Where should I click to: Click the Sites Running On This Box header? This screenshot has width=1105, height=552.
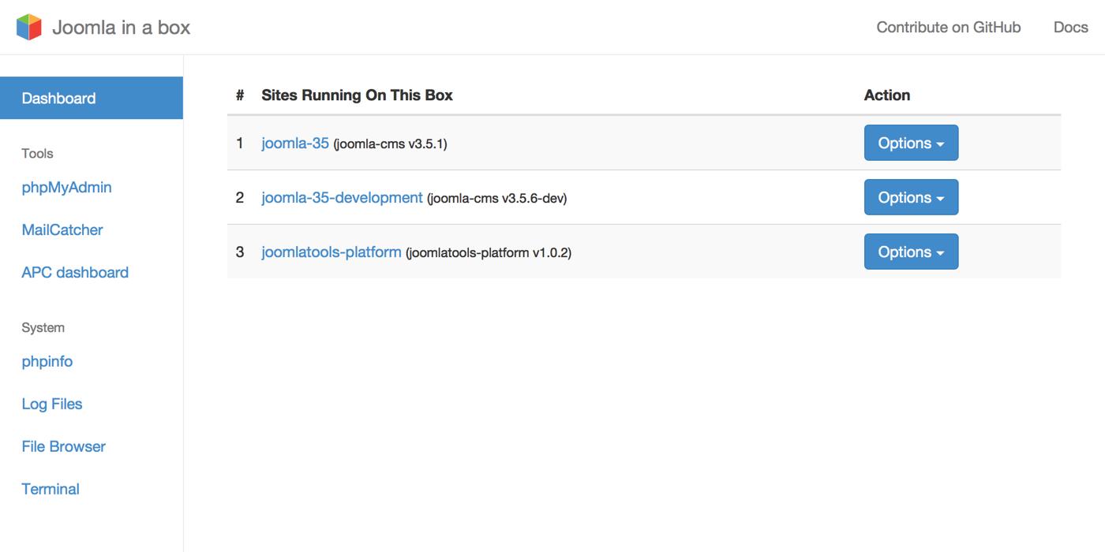coord(357,95)
